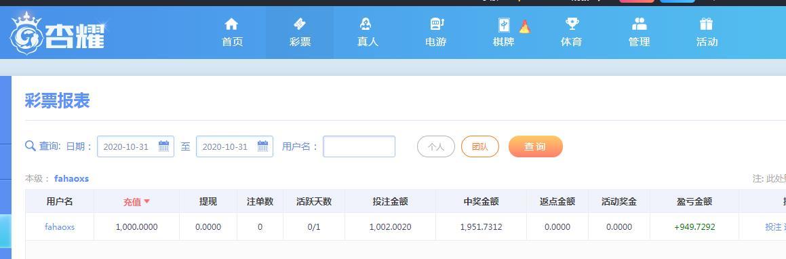Open the start date calendar icon
This screenshot has width=786, height=259.
point(163,146)
